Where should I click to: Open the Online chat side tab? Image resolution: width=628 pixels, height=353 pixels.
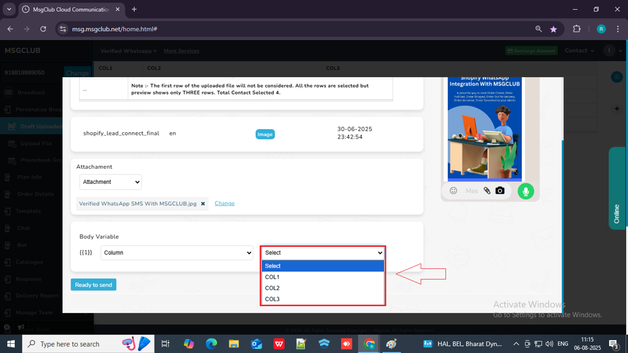(x=617, y=188)
